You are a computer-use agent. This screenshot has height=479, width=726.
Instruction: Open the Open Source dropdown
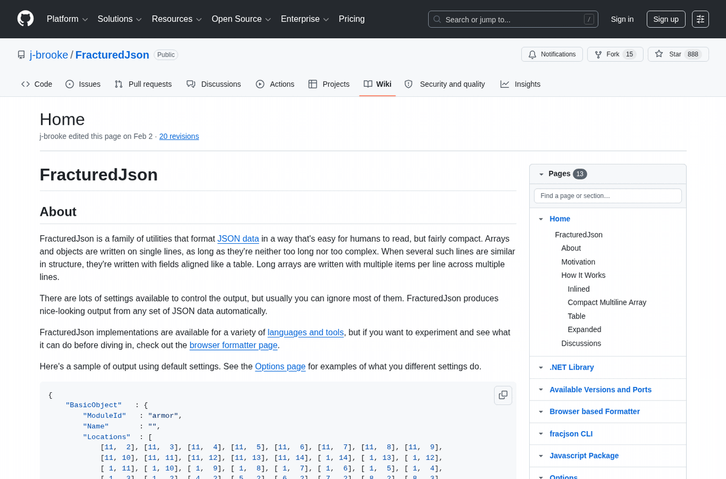[x=241, y=19]
